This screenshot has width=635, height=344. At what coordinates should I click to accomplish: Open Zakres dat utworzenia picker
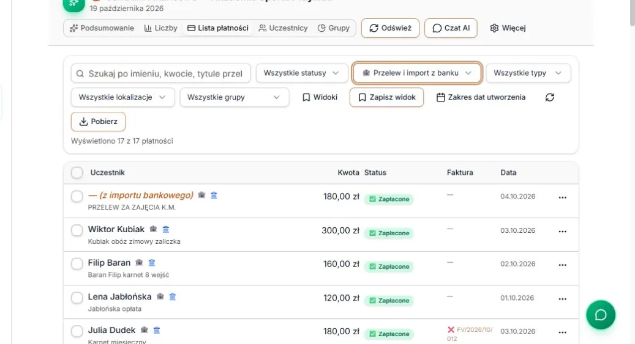tap(481, 97)
